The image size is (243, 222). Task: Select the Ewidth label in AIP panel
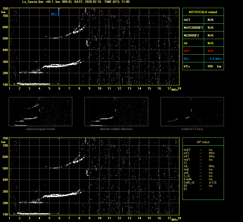(188, 179)
